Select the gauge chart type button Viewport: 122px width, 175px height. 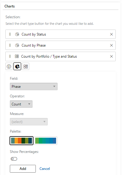(9, 67)
